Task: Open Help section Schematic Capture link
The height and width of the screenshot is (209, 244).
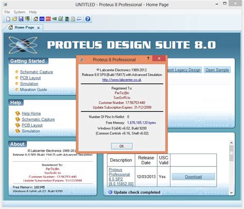Action: point(38,119)
